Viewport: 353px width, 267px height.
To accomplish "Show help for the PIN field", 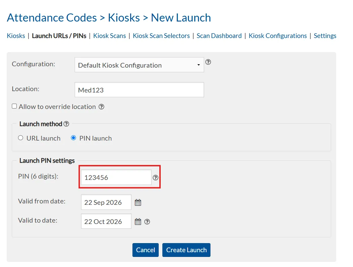I will point(155,178).
